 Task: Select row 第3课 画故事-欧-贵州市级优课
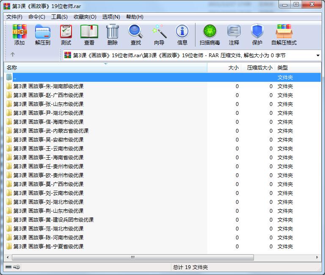(x=162, y=175)
